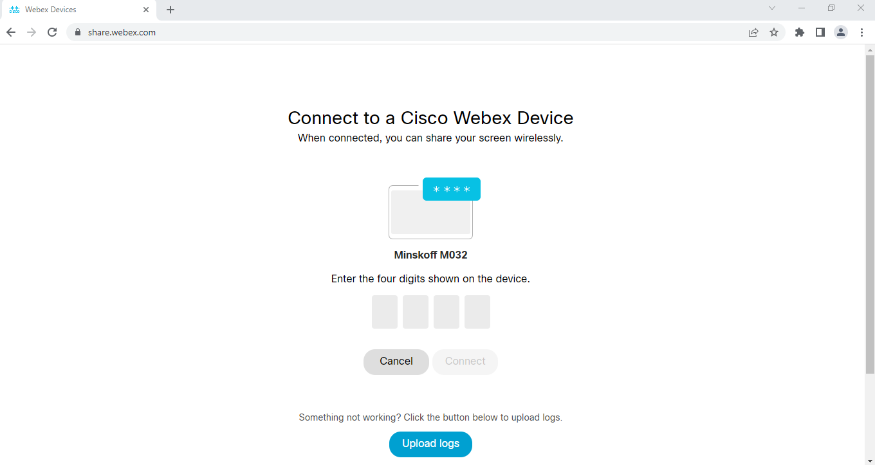Open the Chrome profile avatar
The height and width of the screenshot is (465, 875).
[x=841, y=32]
